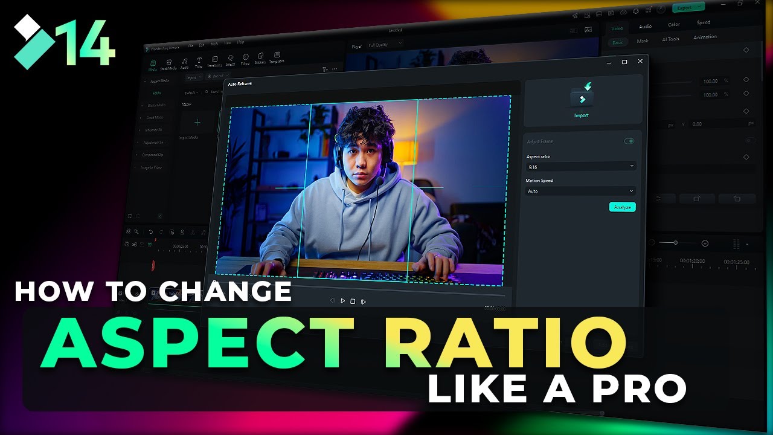
Task: Switch to the Color properties tab
Action: point(674,25)
